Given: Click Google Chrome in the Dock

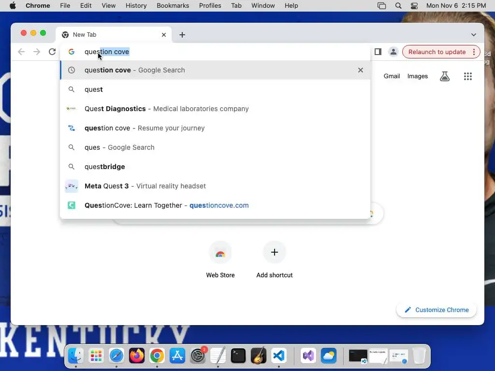Looking at the screenshot, I should [157, 356].
